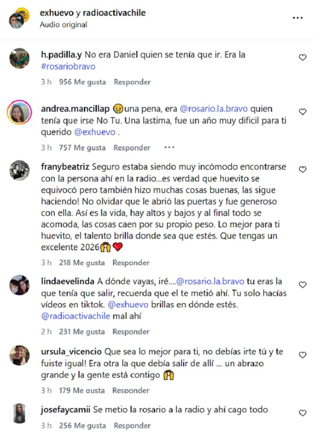Tap the heart on lindaevelinda's comment
The image size is (315, 446).
coord(302,284)
